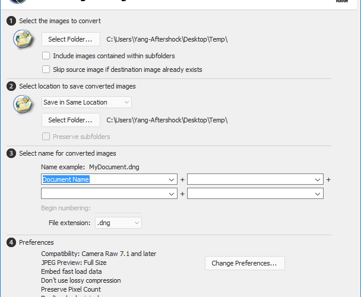
Task: Click Select the images to convert heading
Action: [60, 21]
